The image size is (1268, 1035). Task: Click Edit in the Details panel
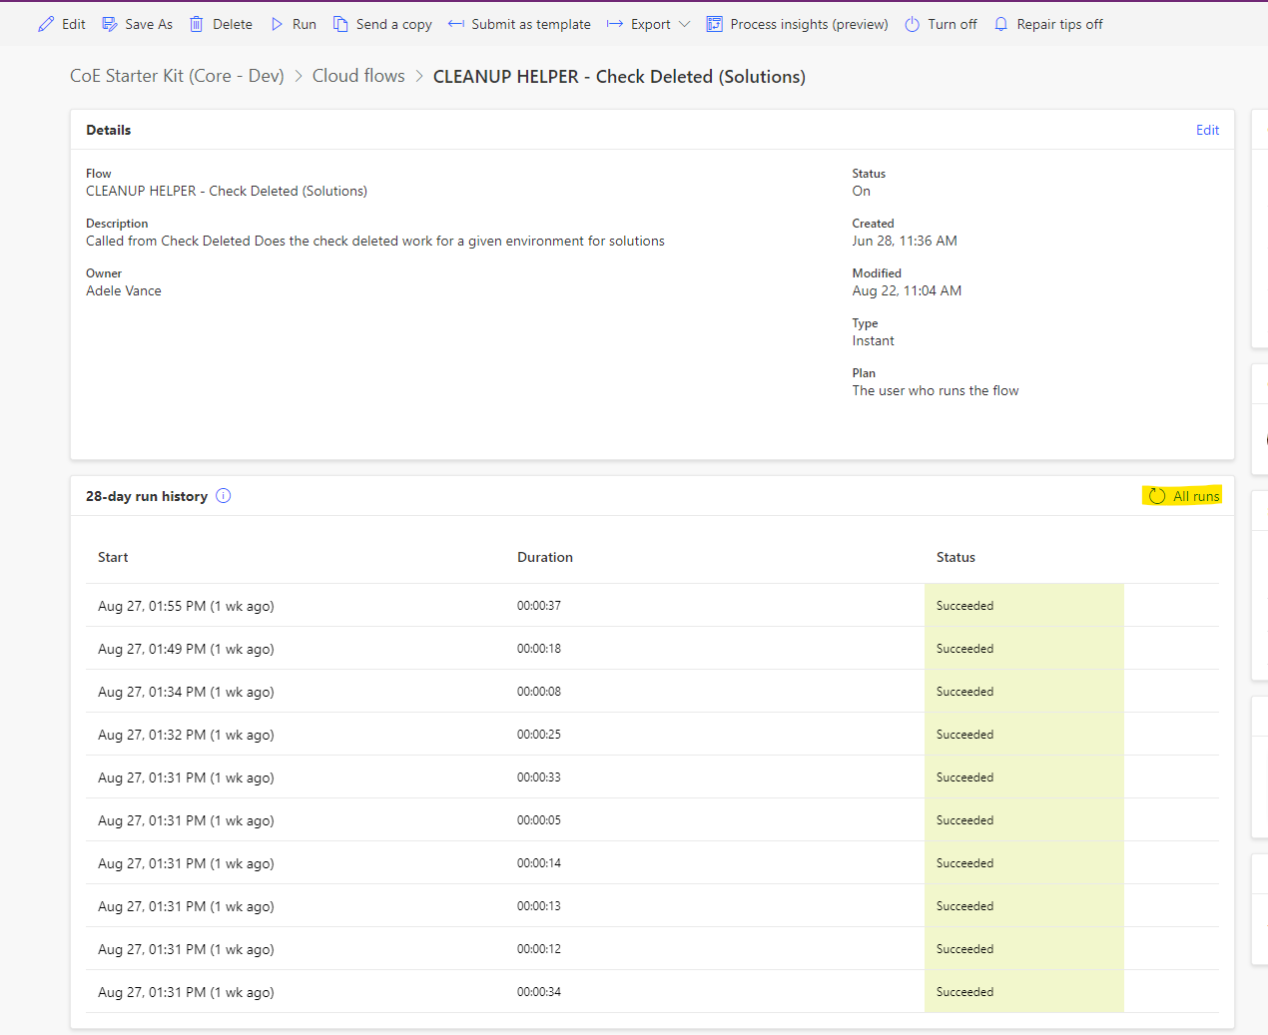coord(1207,130)
